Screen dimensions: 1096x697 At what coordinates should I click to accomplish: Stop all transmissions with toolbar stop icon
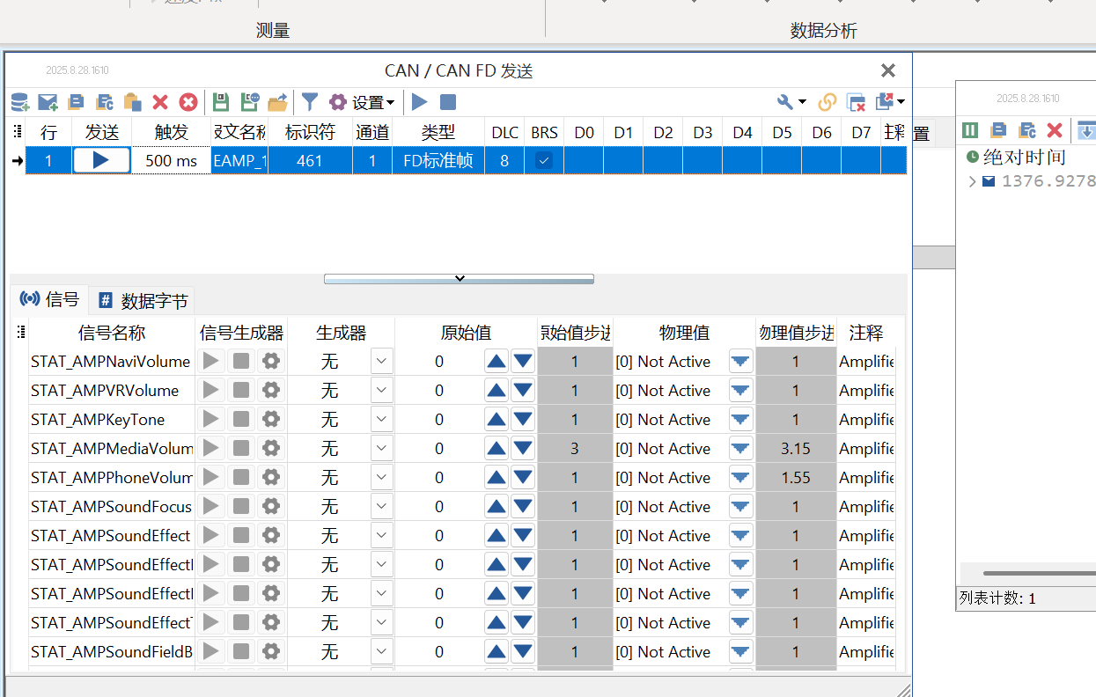click(x=448, y=102)
